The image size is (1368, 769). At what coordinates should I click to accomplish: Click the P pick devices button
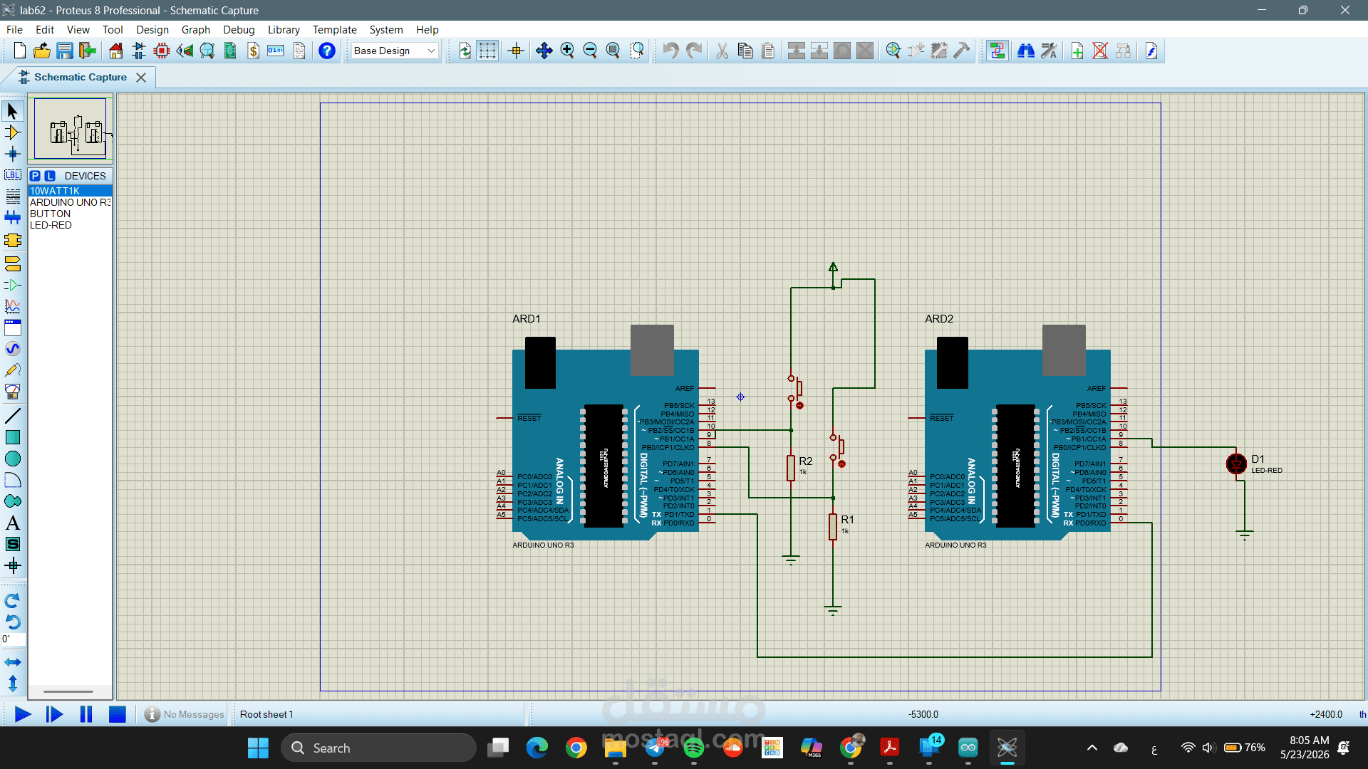(35, 176)
